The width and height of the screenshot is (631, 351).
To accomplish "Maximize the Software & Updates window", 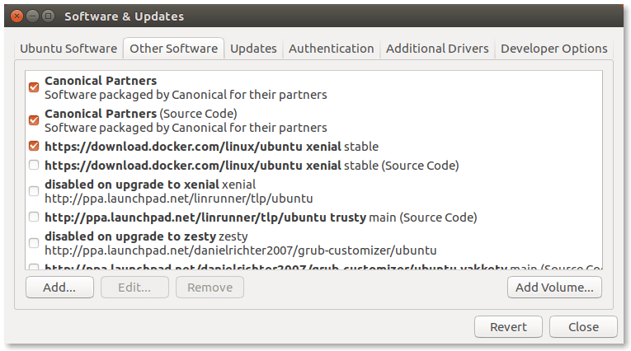I will (49, 16).
